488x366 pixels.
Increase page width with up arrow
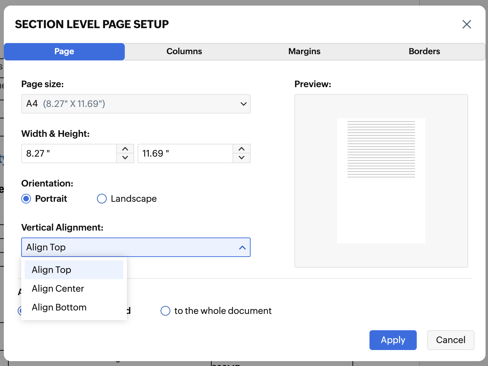point(125,149)
